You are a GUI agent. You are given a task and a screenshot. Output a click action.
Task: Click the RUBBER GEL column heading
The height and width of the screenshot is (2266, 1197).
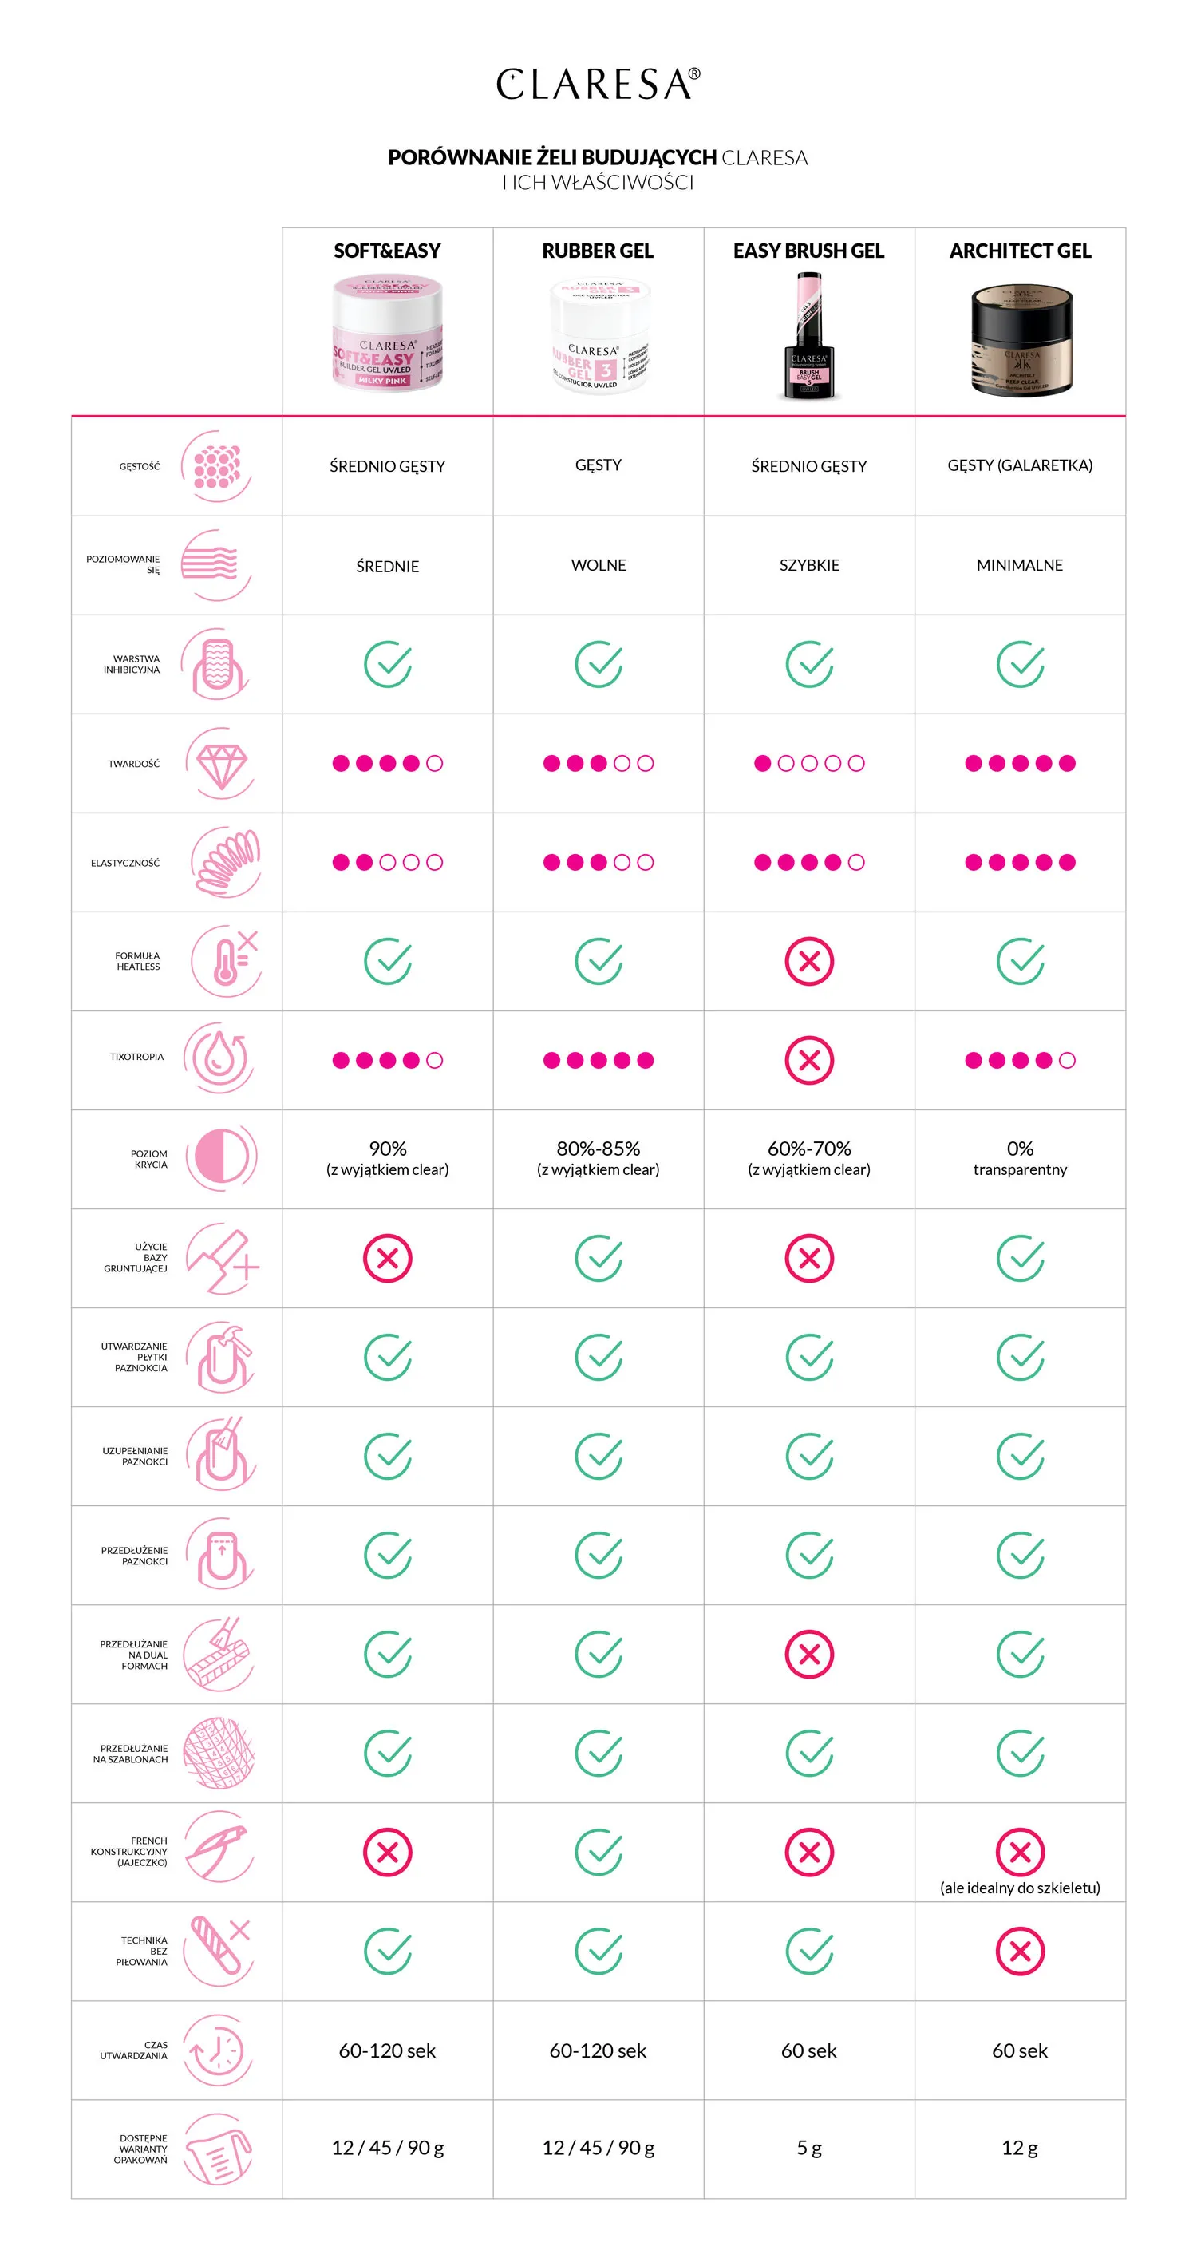click(598, 251)
